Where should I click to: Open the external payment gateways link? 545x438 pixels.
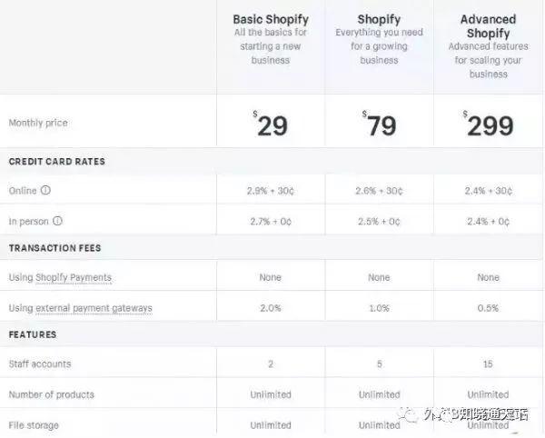[94, 308]
